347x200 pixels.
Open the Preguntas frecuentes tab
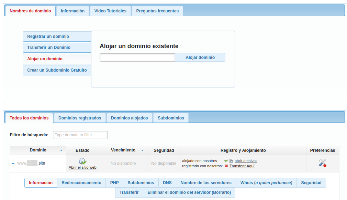click(x=157, y=11)
